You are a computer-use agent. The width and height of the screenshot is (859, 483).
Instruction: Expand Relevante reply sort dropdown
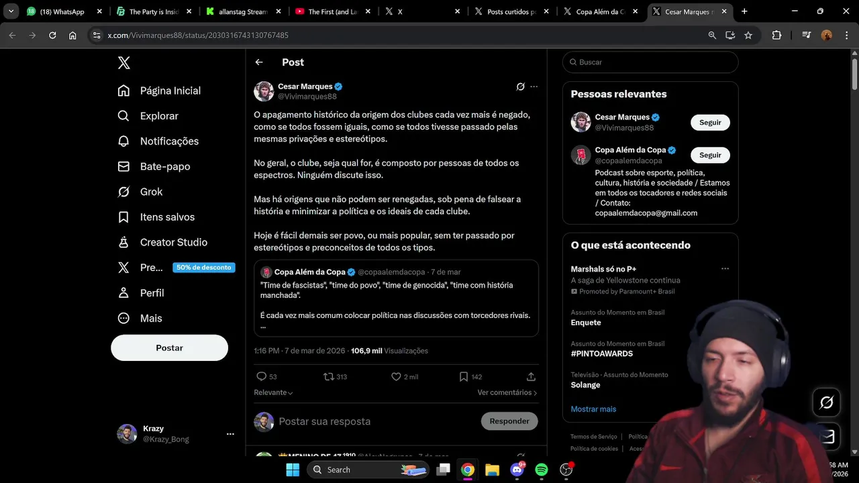point(273,392)
